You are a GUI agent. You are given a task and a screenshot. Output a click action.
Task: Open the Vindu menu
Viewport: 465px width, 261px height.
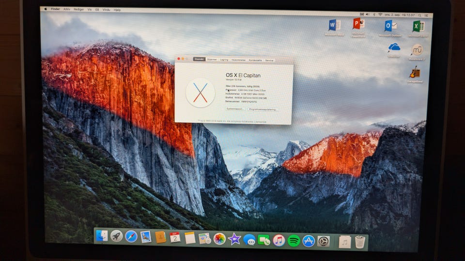106,10
